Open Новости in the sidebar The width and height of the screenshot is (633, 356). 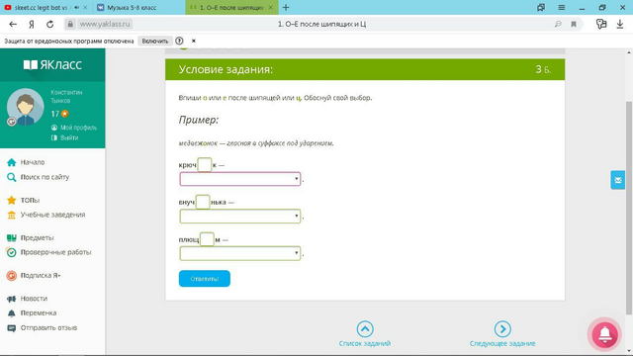[x=34, y=299]
